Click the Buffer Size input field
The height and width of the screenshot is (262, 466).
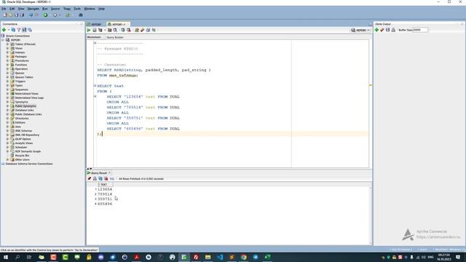click(x=420, y=30)
